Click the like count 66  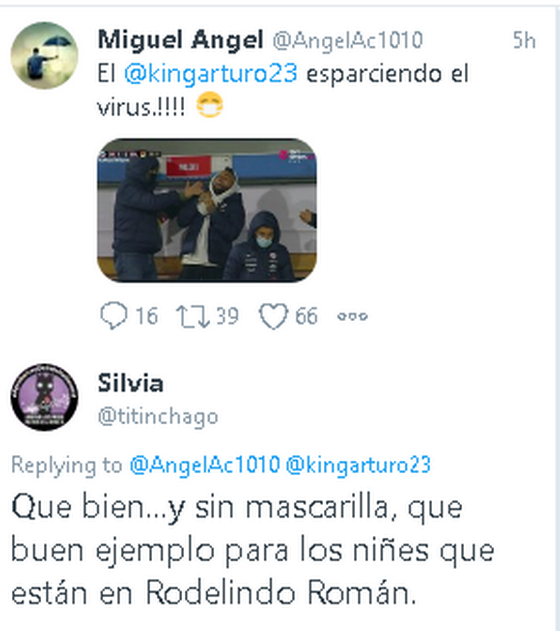tap(306, 316)
